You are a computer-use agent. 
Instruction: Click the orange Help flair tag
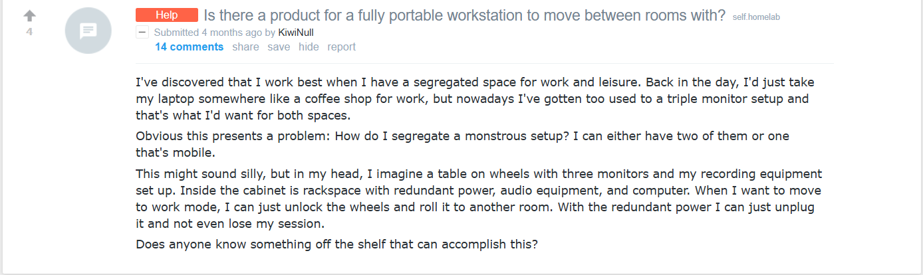[167, 15]
